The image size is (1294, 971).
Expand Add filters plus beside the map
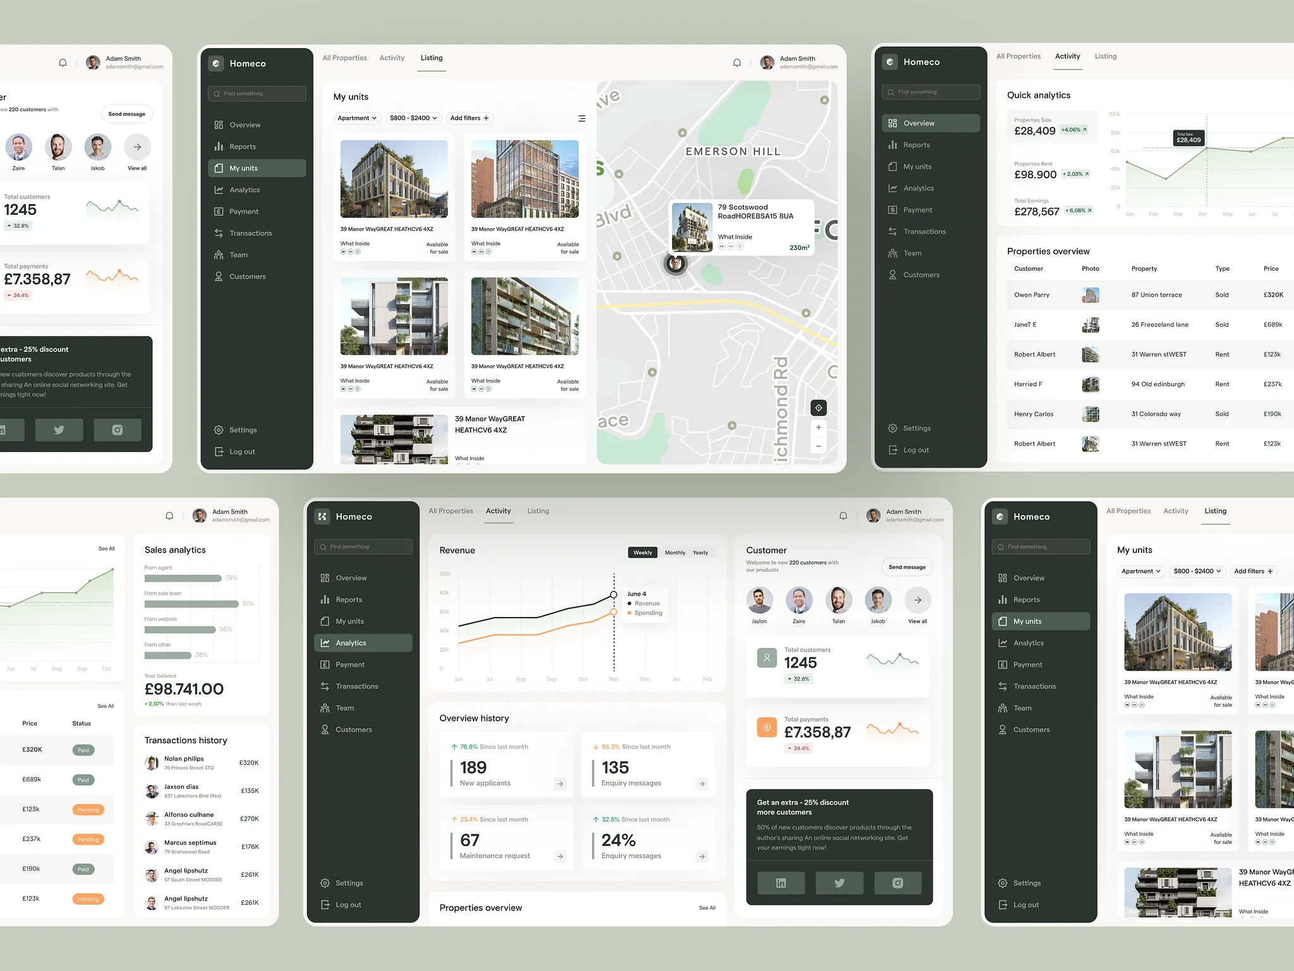[469, 118]
